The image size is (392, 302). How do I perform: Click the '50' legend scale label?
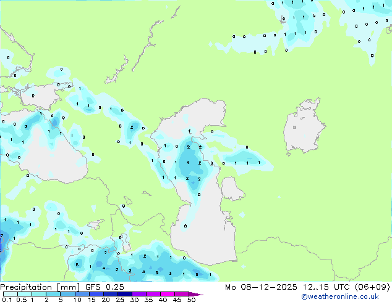coord(191,300)
